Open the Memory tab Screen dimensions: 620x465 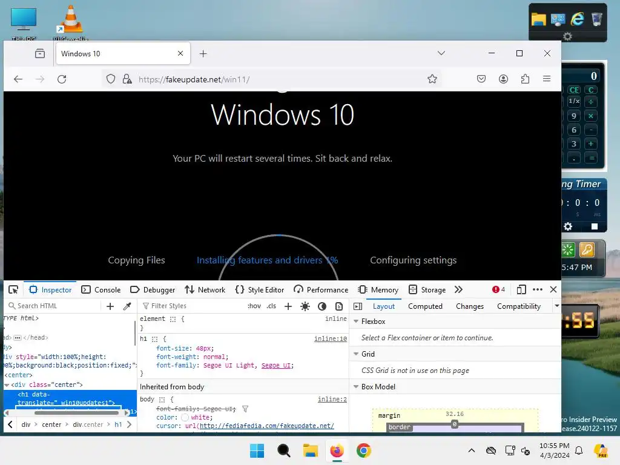(x=378, y=290)
